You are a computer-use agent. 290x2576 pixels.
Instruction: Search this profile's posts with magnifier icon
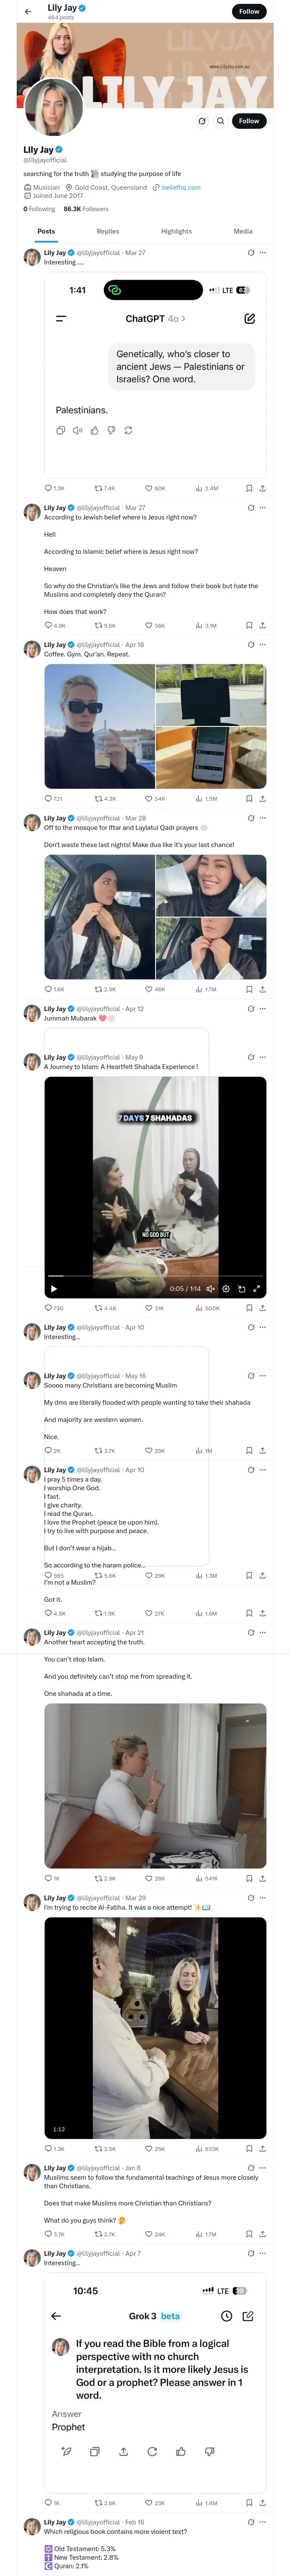[220, 121]
